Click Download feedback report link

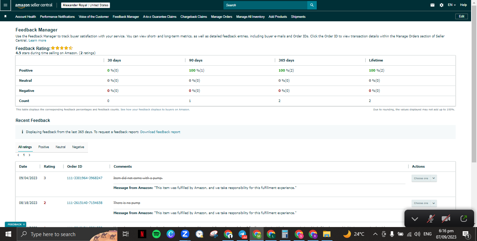[x=160, y=132]
